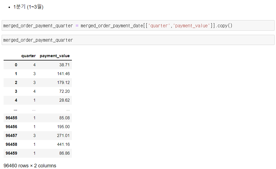The width and height of the screenshot is (276, 169).
Task: Click payment value 85.08
Action: 64,118
